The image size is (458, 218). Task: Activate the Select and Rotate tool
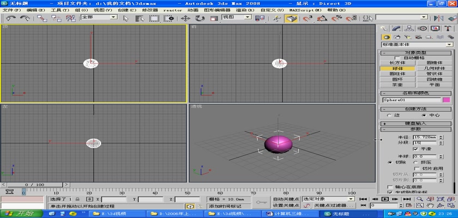pos(200,19)
